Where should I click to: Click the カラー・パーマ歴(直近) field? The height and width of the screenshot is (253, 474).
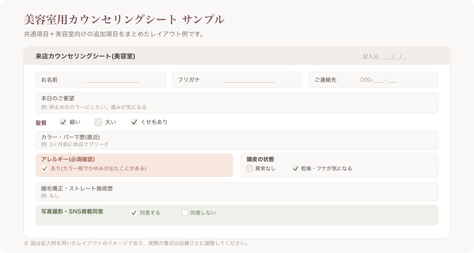point(237,140)
